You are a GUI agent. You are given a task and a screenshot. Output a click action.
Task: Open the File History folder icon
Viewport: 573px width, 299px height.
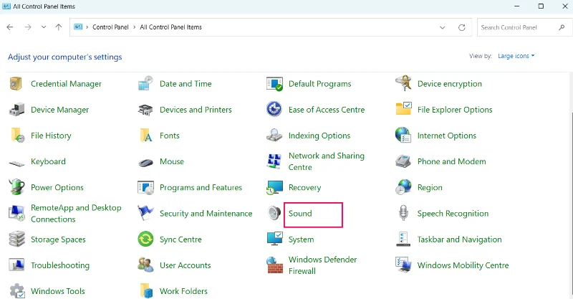17,136
